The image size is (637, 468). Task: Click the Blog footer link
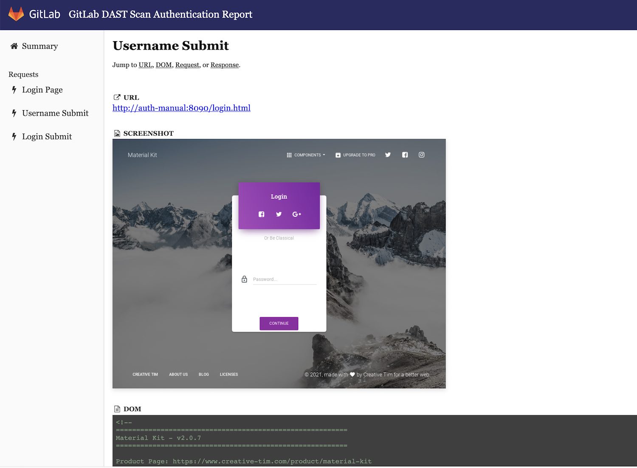(204, 374)
